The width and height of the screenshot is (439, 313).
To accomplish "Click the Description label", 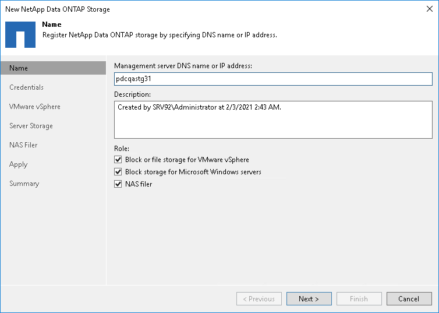I will tap(132, 94).
